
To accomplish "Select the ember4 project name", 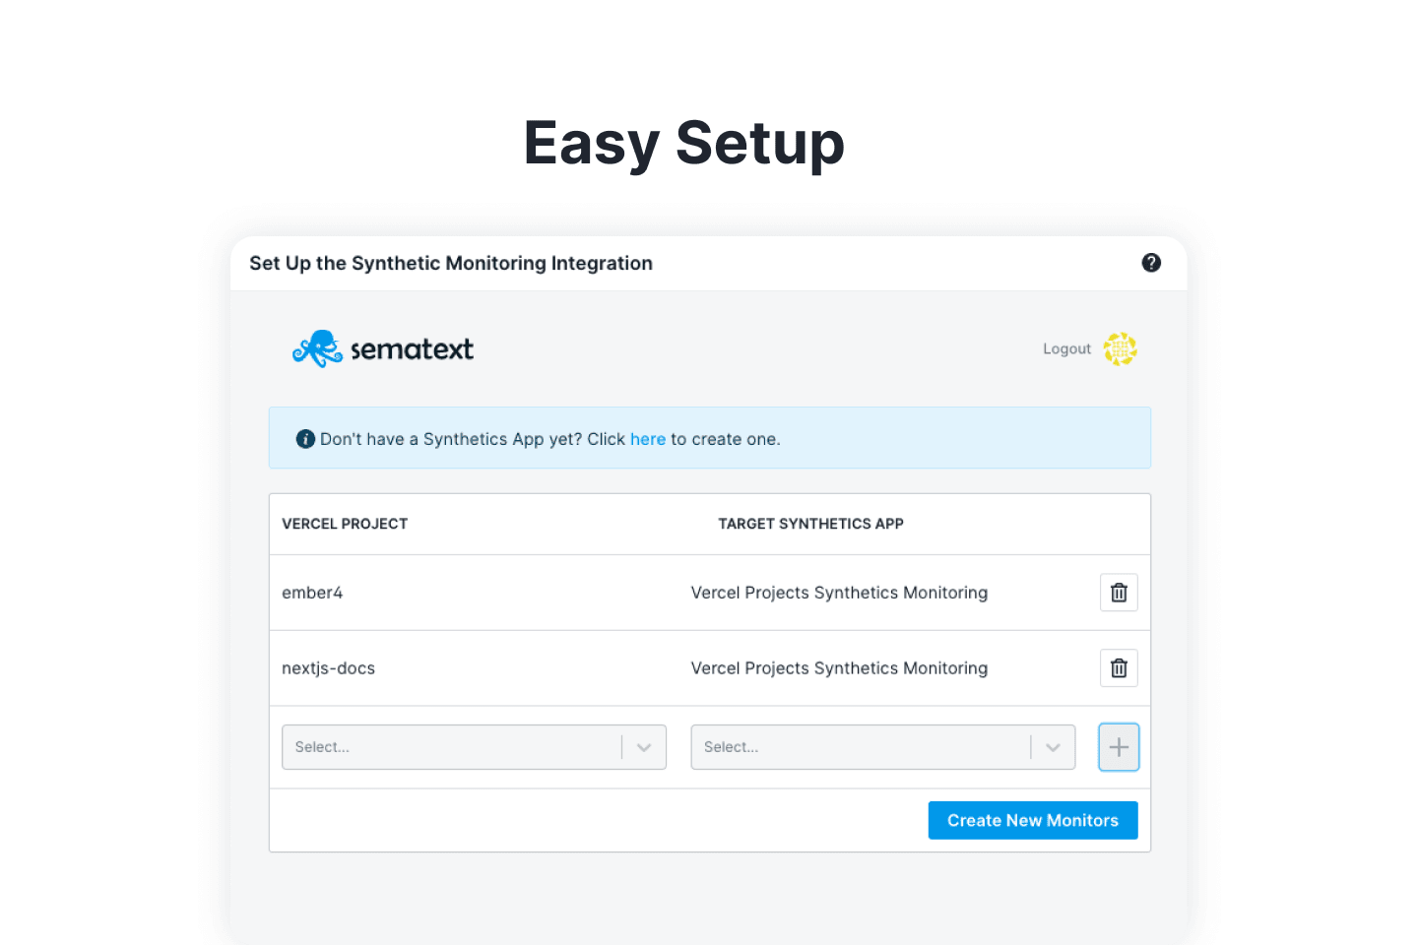I will pyautogui.click(x=312, y=593).
